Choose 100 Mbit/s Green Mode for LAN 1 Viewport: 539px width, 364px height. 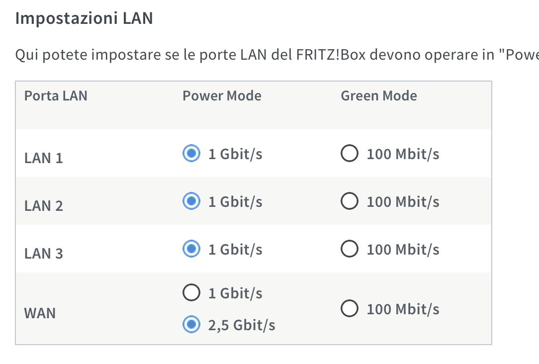[x=350, y=153]
